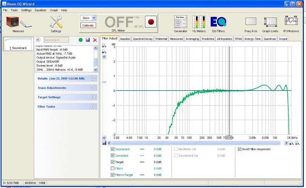The width and height of the screenshot is (306, 188).
Task: Show the VU Meters
Action: coord(199,22)
